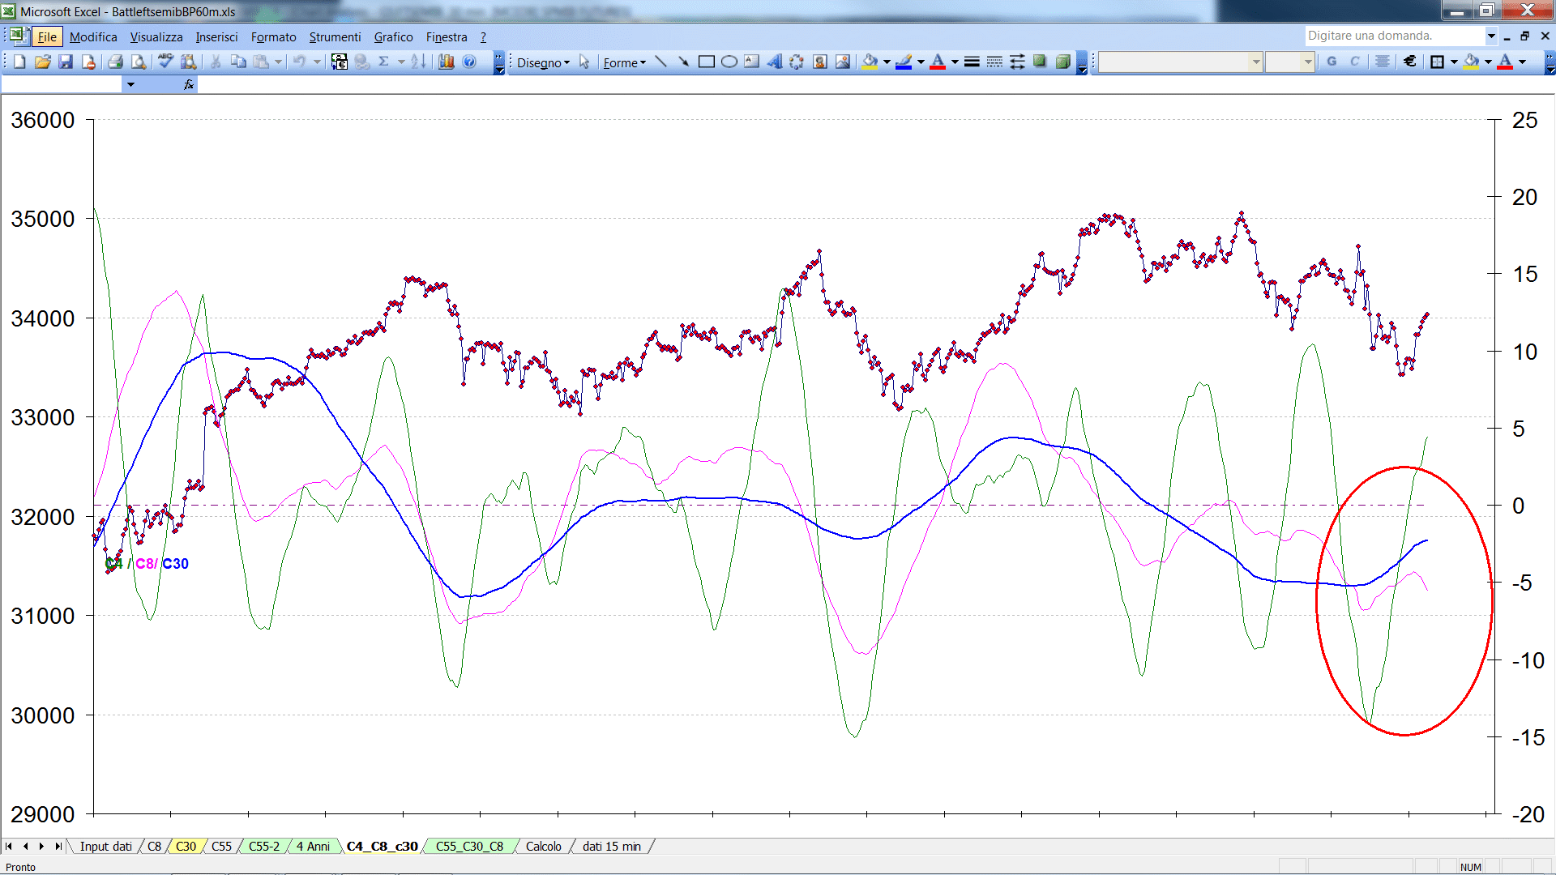
Task: Select the Arrow drawing tool
Action: pos(683,62)
